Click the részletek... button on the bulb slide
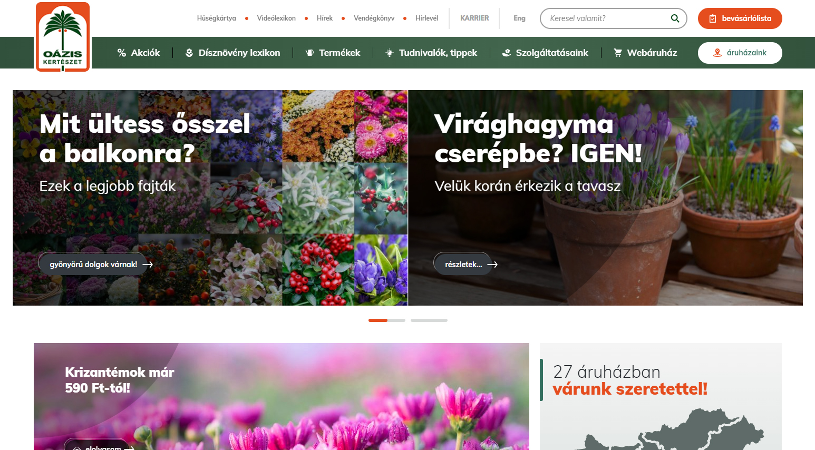Screen dimensions: 815x450 (466, 263)
